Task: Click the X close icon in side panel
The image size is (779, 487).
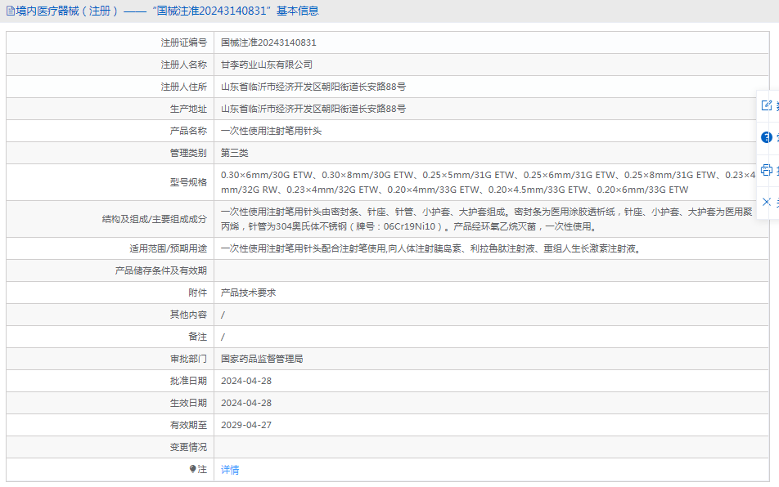Action: coord(767,202)
